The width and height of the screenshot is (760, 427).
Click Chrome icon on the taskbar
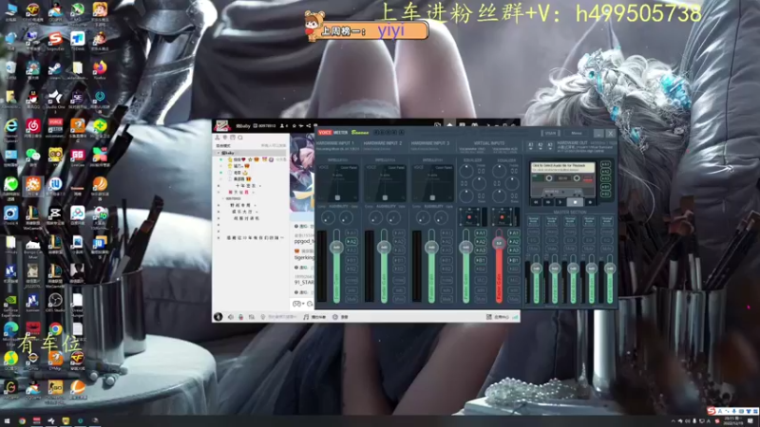coord(22,421)
